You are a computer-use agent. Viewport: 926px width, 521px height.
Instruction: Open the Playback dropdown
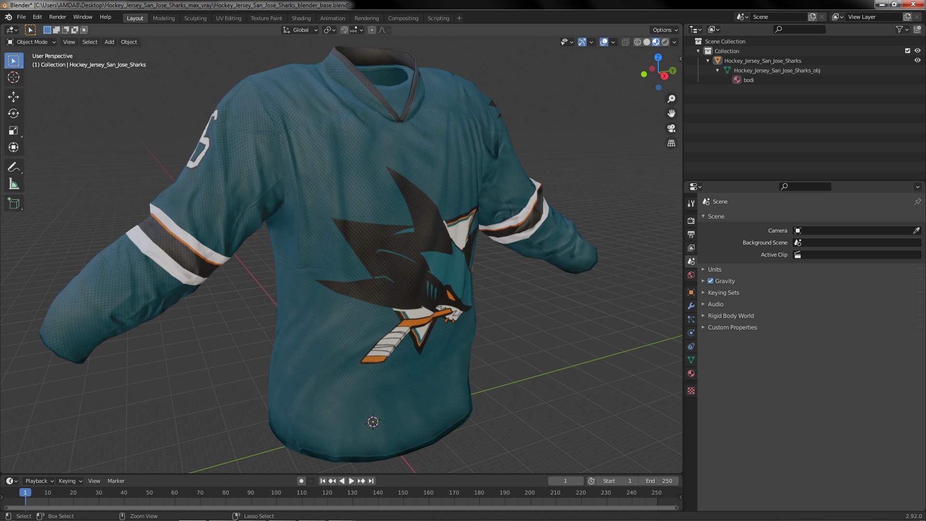pos(39,481)
